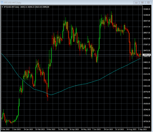Maximize the chart window
This screenshot has height=132, width=153.
click(x=142, y=2)
